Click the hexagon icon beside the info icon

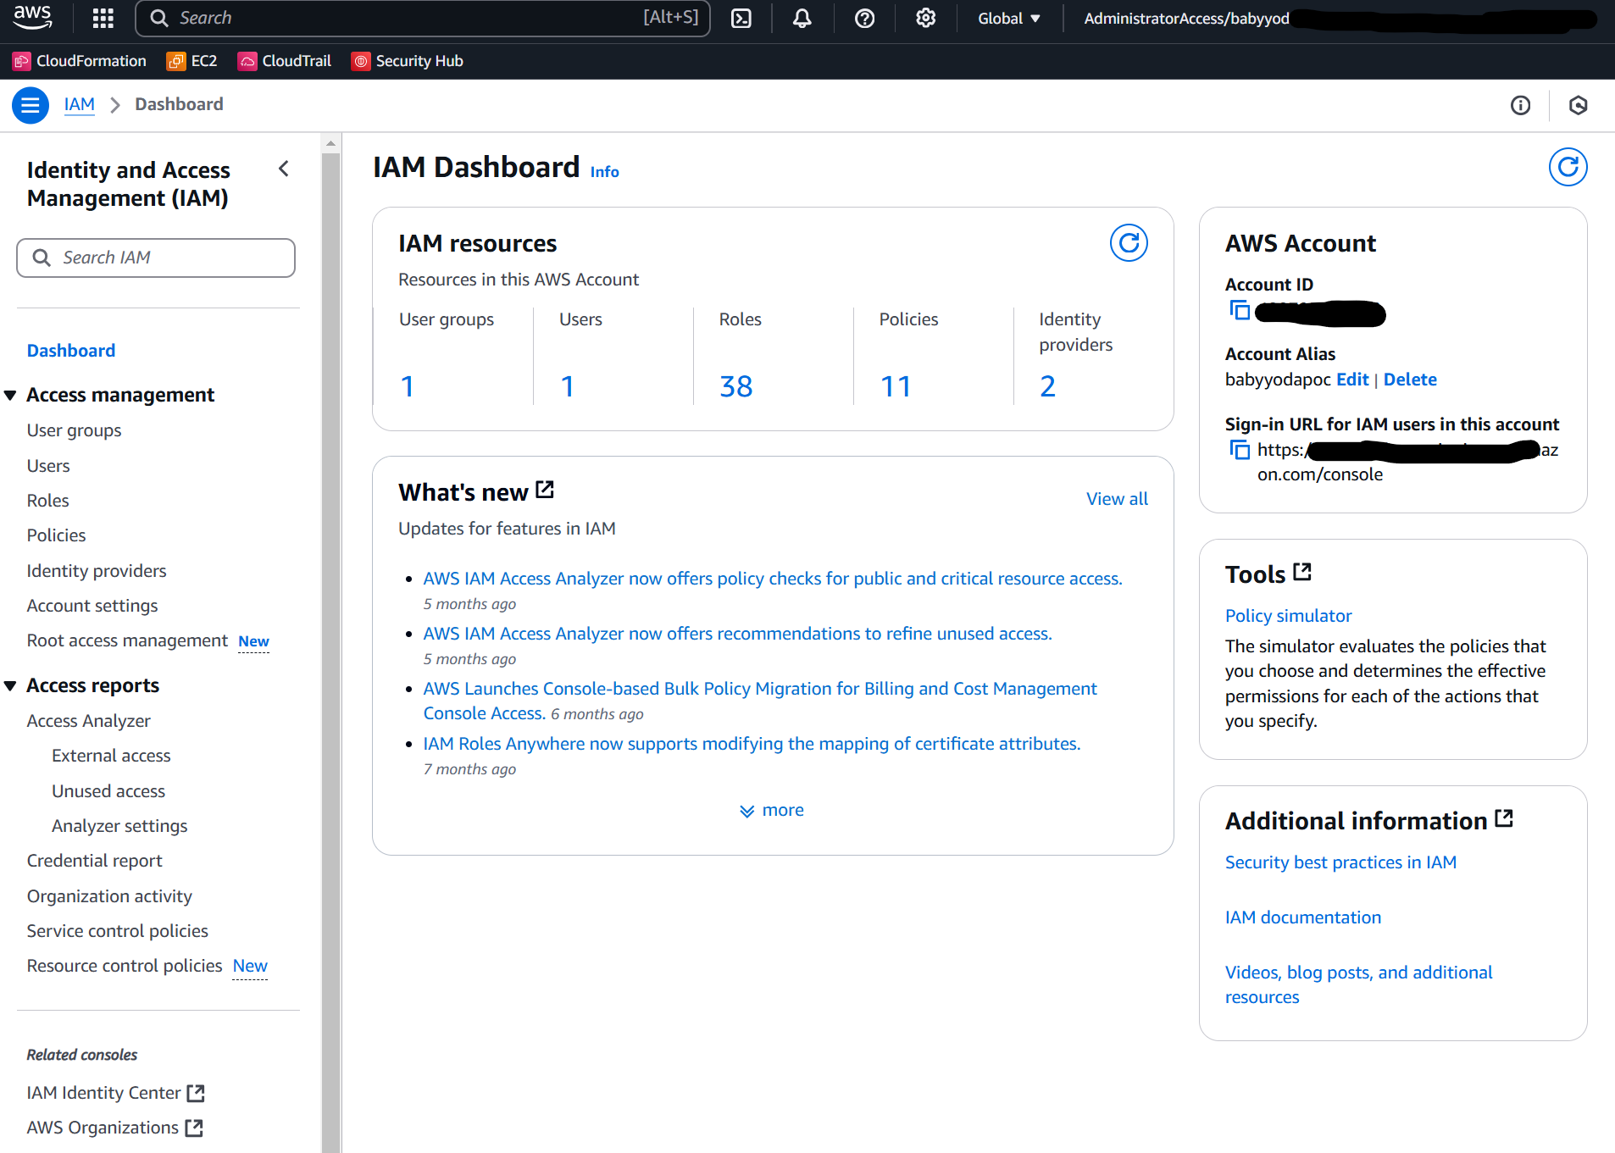tap(1578, 105)
